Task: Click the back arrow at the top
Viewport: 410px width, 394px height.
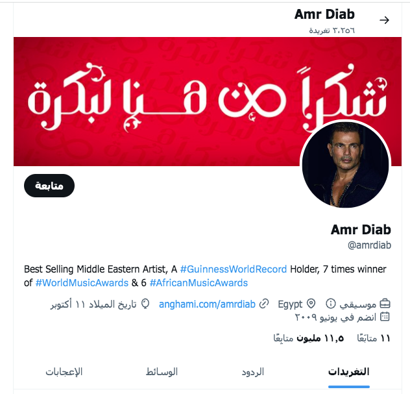Action: click(x=384, y=20)
